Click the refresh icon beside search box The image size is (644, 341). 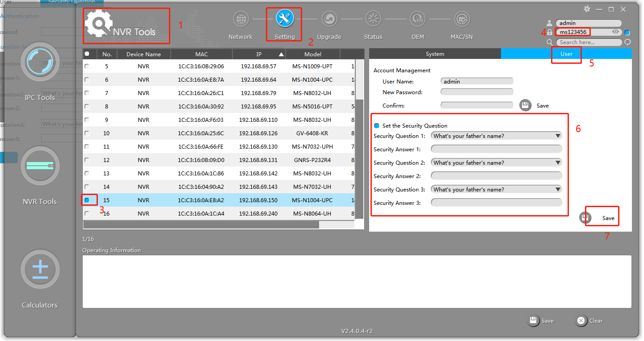[627, 42]
